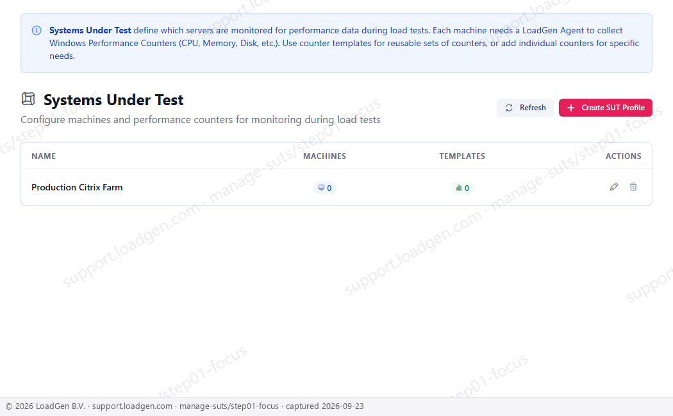This screenshot has height=416, width=673.
Task: Click the Systems Under Test heading icon
Action: (x=28, y=99)
